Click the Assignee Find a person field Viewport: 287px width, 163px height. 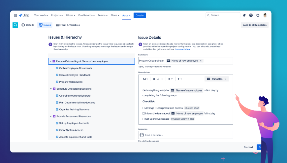(x=186, y=135)
